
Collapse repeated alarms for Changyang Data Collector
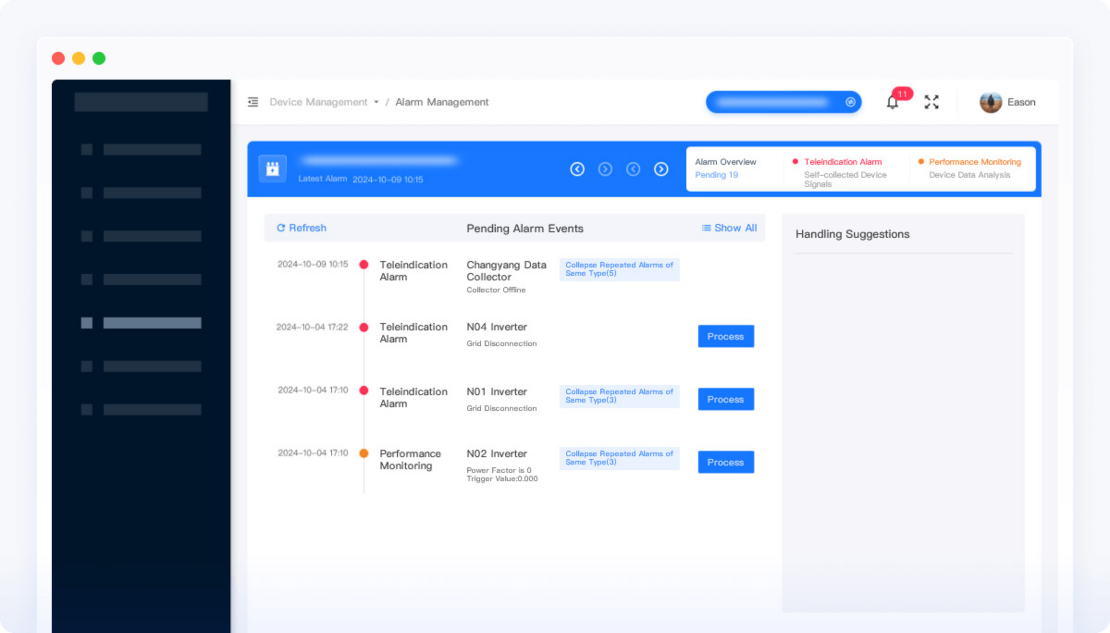coord(619,269)
